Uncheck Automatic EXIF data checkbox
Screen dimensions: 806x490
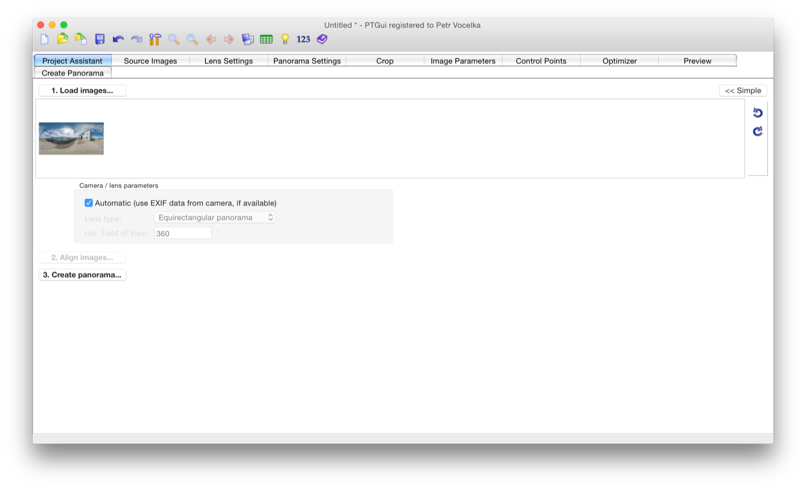coord(89,203)
